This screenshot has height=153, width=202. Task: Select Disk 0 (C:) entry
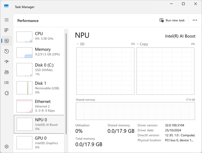[x=39, y=70]
